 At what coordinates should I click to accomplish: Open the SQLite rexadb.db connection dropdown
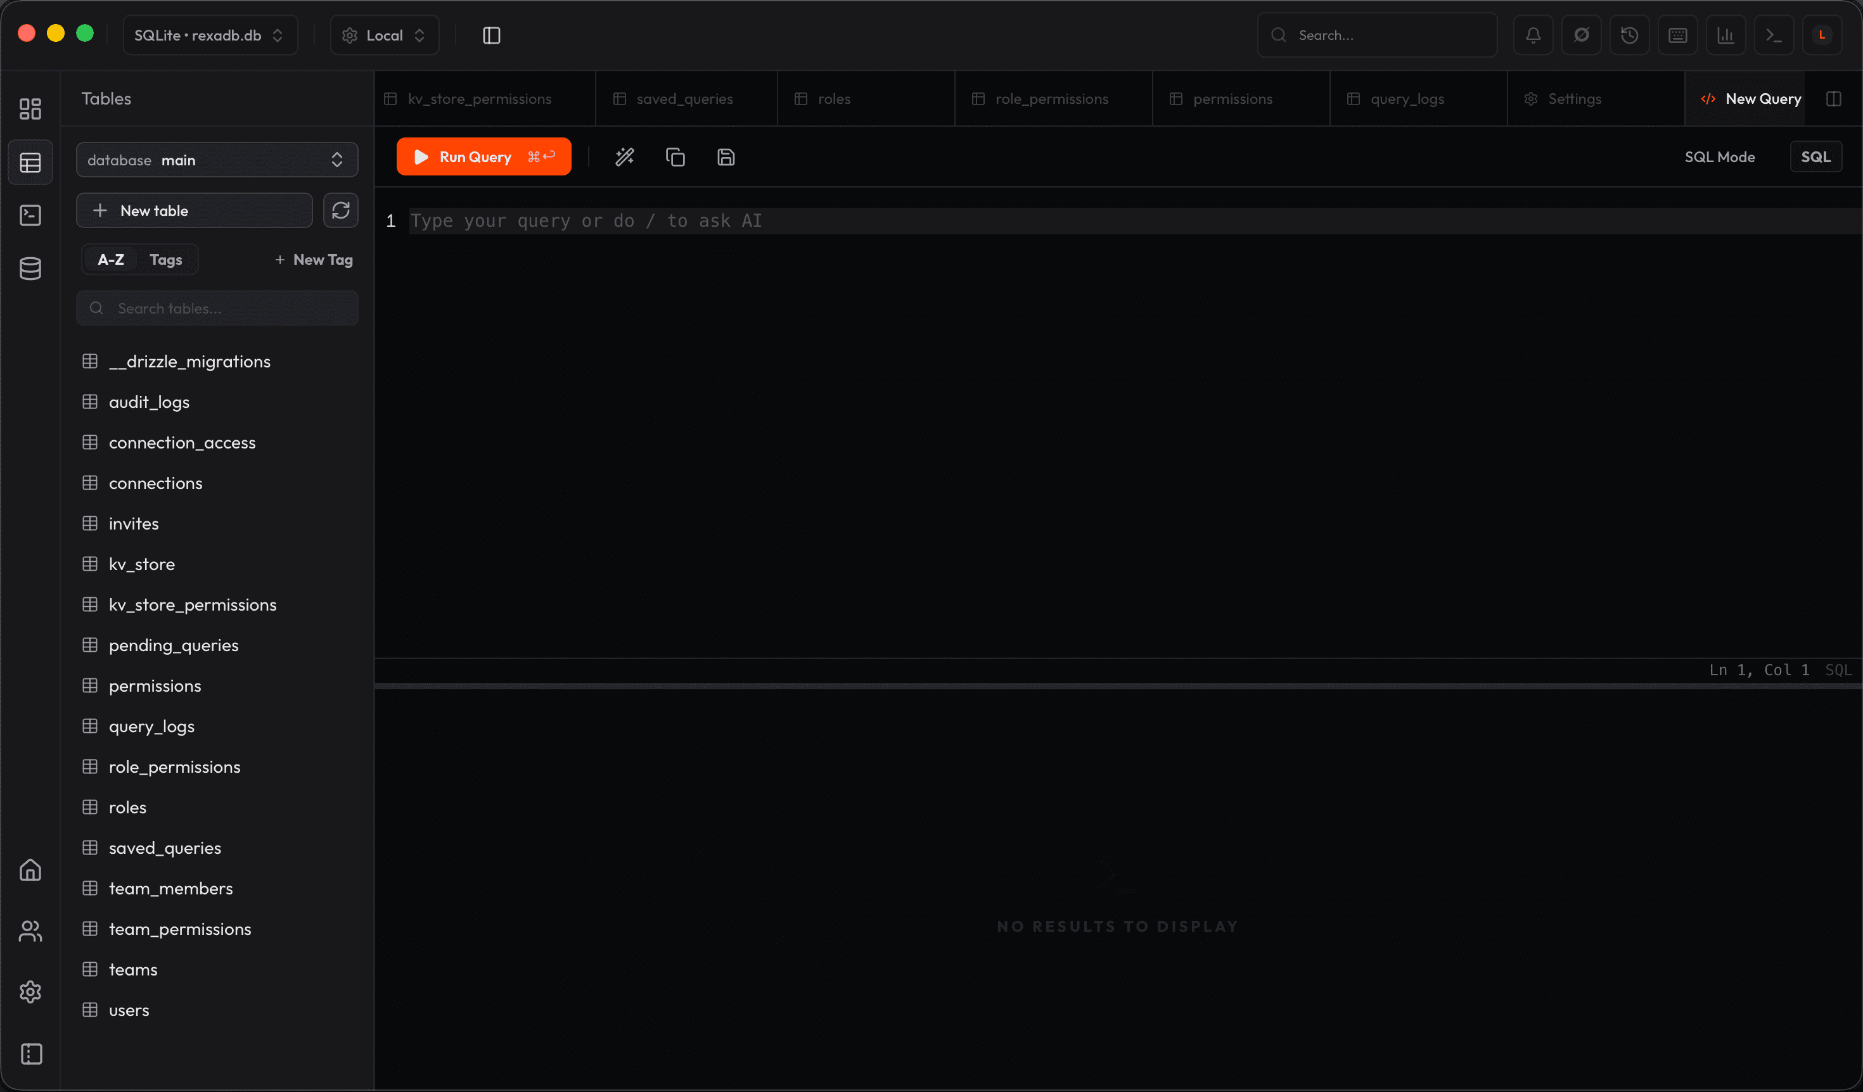210,35
